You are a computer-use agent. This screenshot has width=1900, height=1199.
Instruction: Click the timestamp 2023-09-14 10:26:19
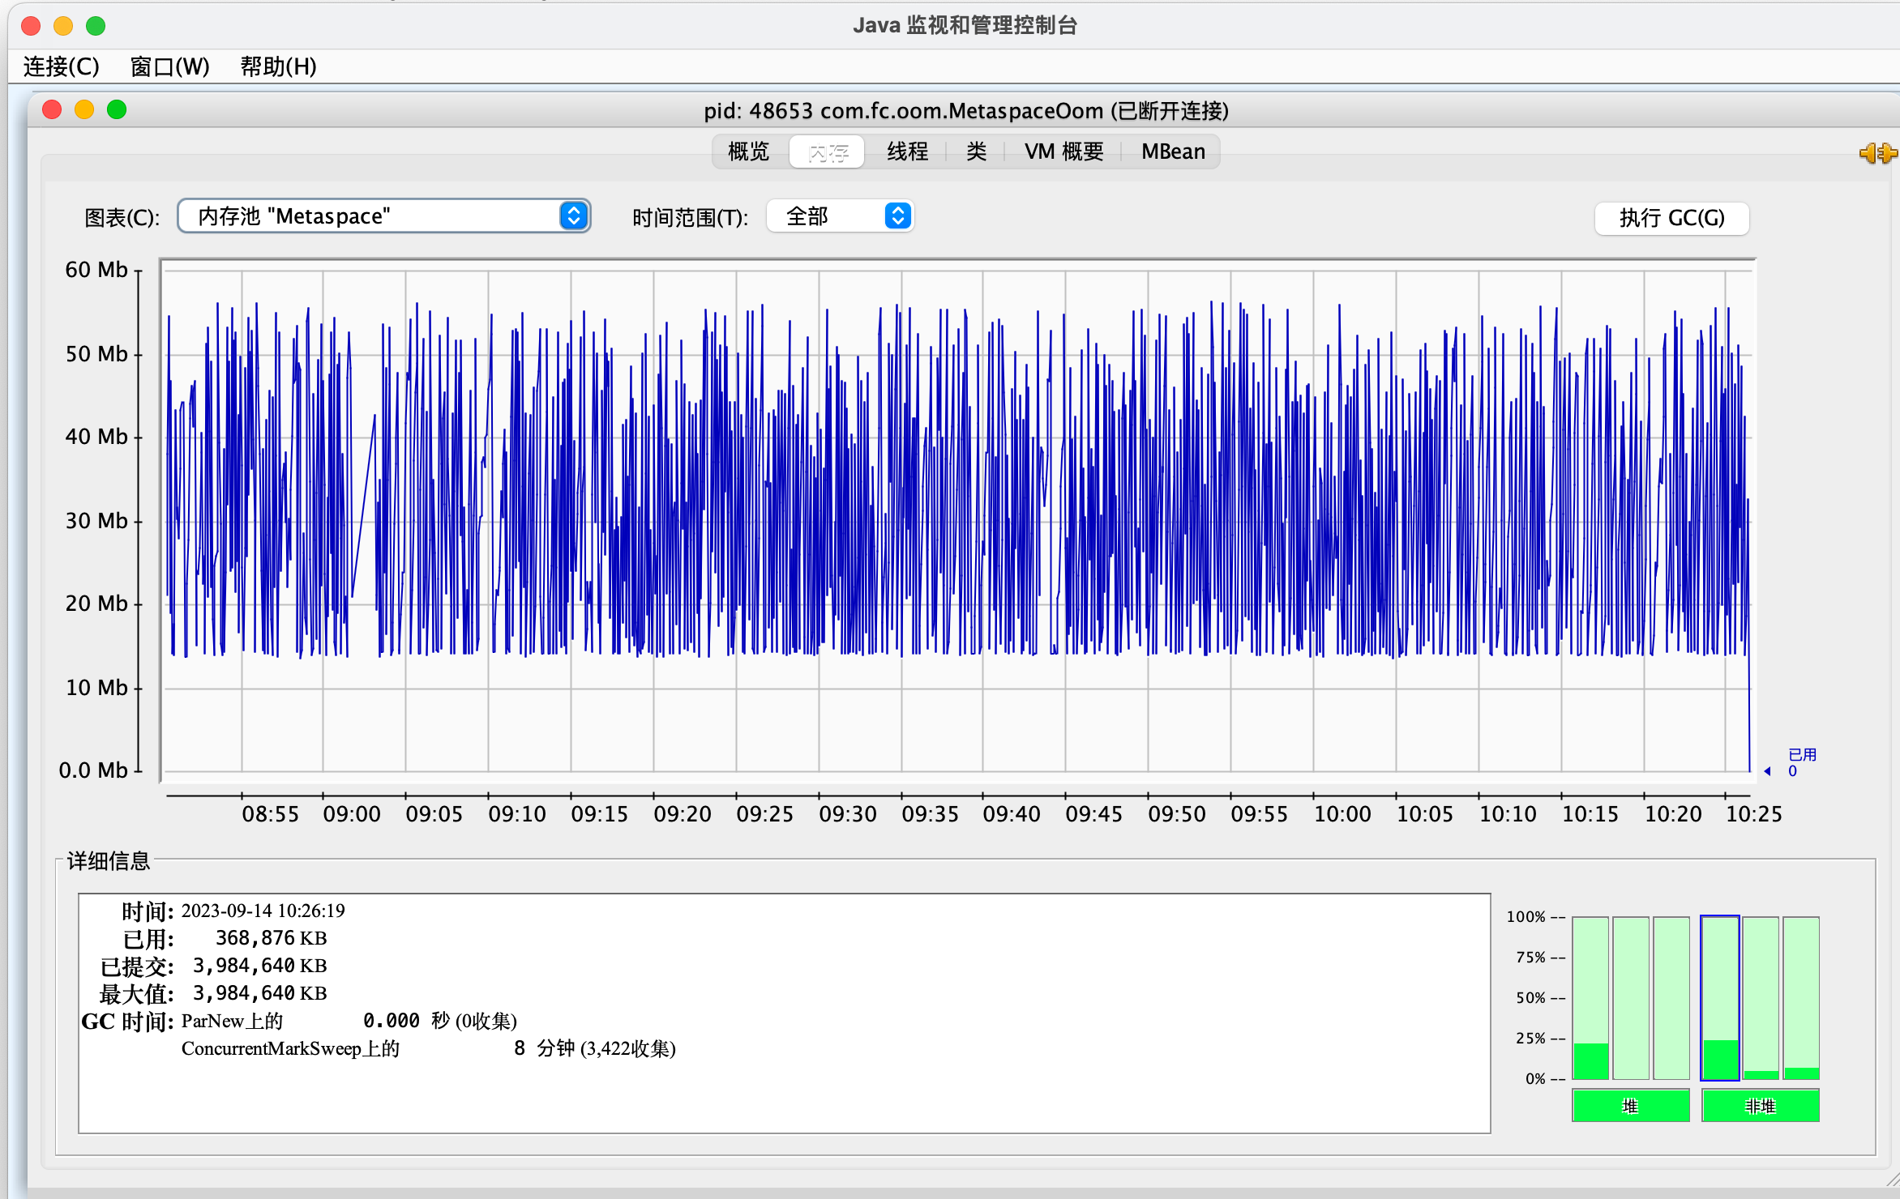(x=263, y=911)
